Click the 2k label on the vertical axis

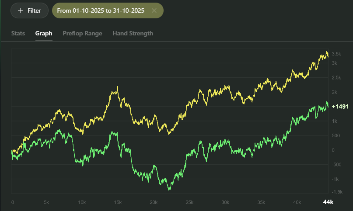click(x=335, y=92)
